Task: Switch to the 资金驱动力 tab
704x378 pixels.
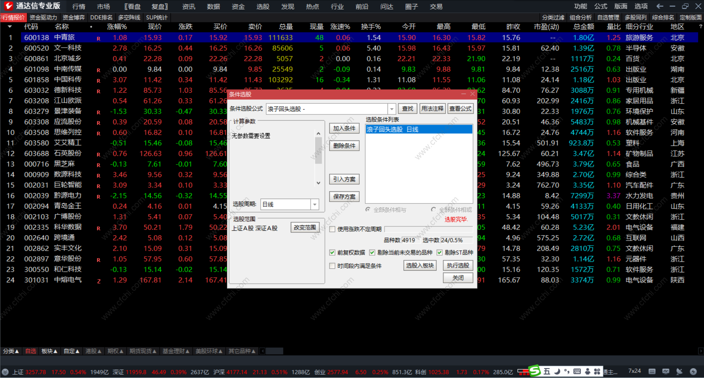Action: 43,18
